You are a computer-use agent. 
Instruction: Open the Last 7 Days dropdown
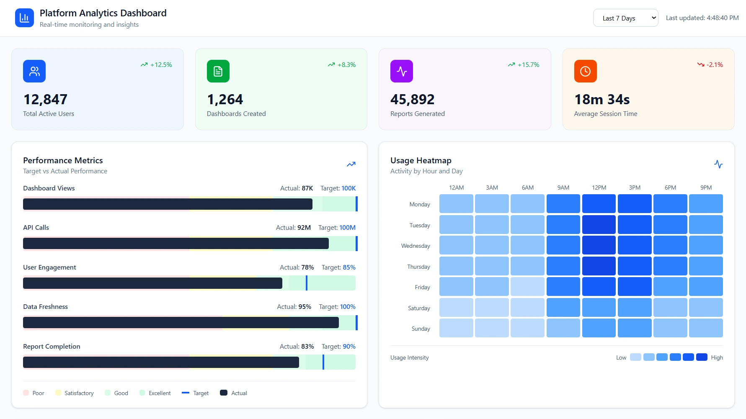[x=625, y=18]
